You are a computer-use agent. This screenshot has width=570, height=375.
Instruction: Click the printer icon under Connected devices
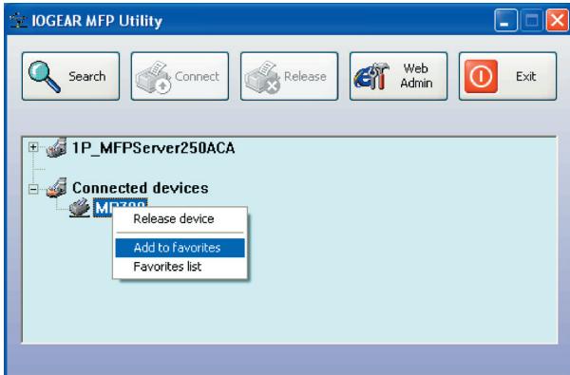tap(80, 208)
